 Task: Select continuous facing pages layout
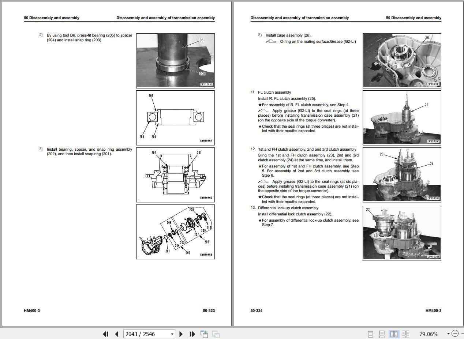[405, 334]
